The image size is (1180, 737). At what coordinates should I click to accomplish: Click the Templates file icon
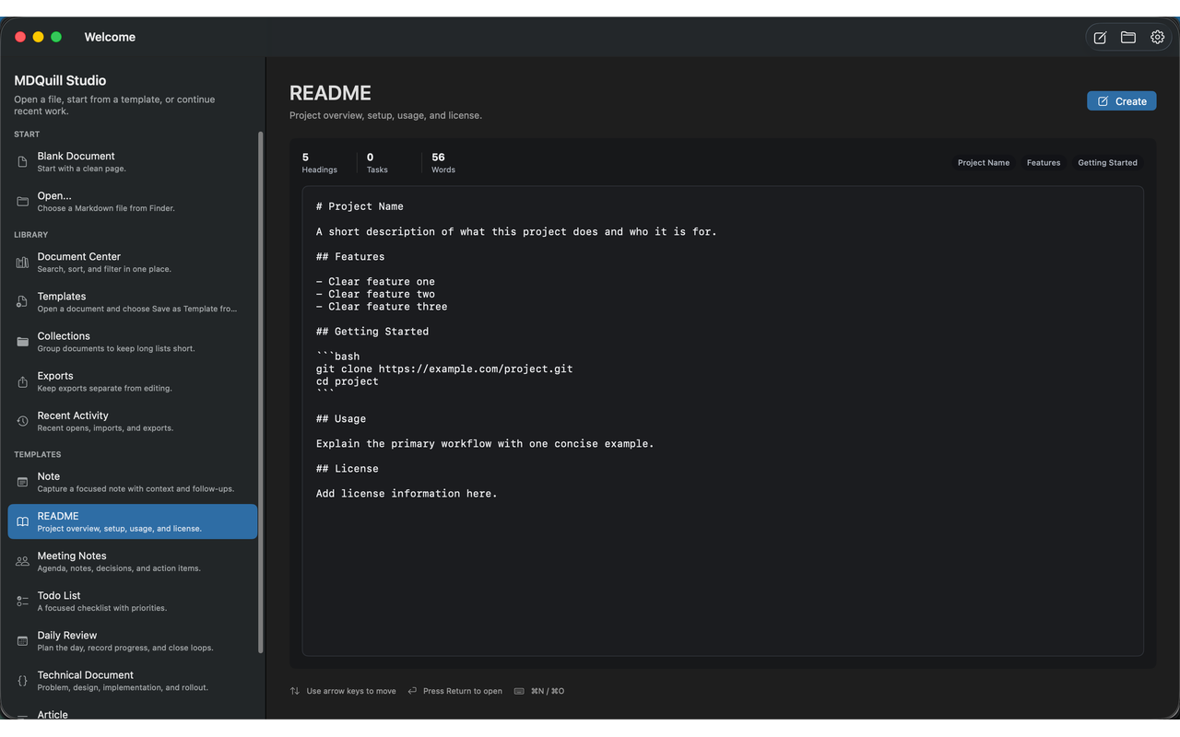pyautogui.click(x=23, y=302)
